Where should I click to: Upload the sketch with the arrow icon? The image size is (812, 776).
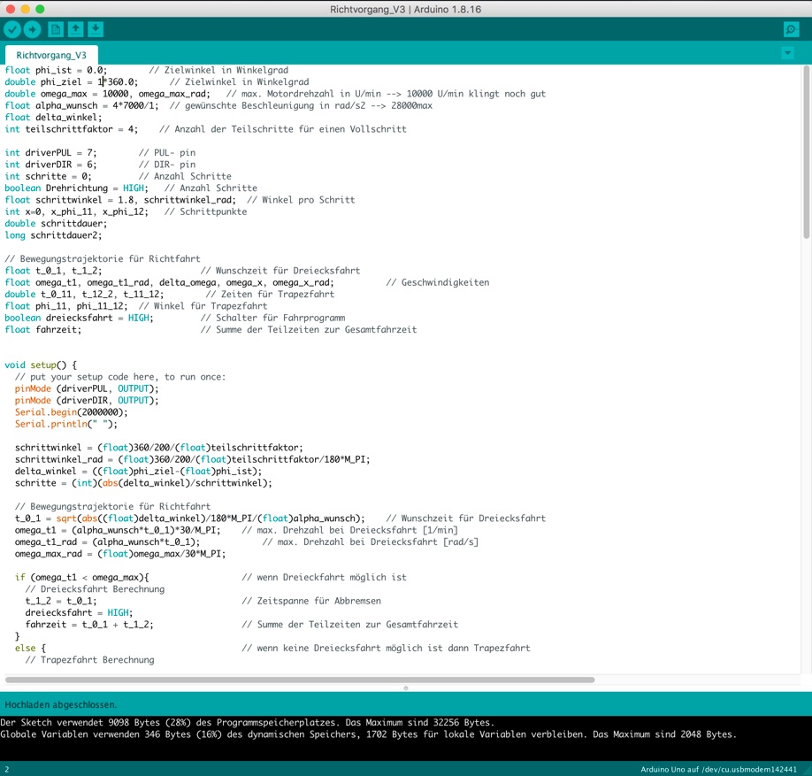tap(33, 29)
